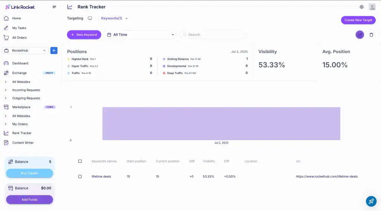Click the comment icon next to Targeting

(90, 19)
